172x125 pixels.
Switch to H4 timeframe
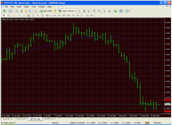pyautogui.click(x=78, y=15)
